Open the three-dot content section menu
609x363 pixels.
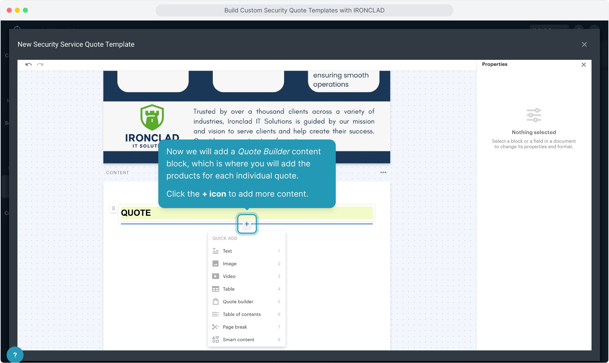click(383, 172)
